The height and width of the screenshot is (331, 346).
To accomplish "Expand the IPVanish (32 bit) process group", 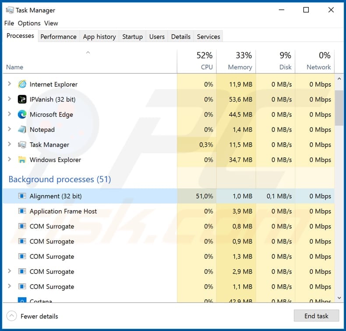I will click(9, 99).
